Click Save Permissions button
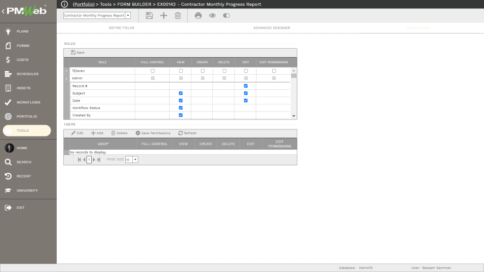484x272 pixels. tap(153, 133)
